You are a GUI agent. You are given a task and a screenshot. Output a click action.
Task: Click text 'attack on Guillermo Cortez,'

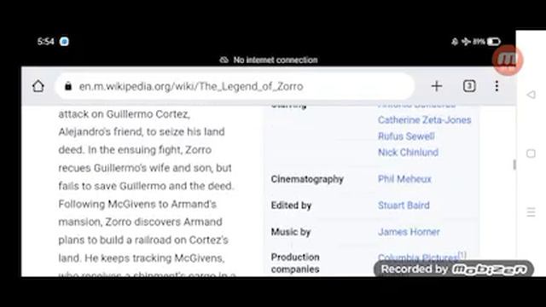click(x=125, y=114)
